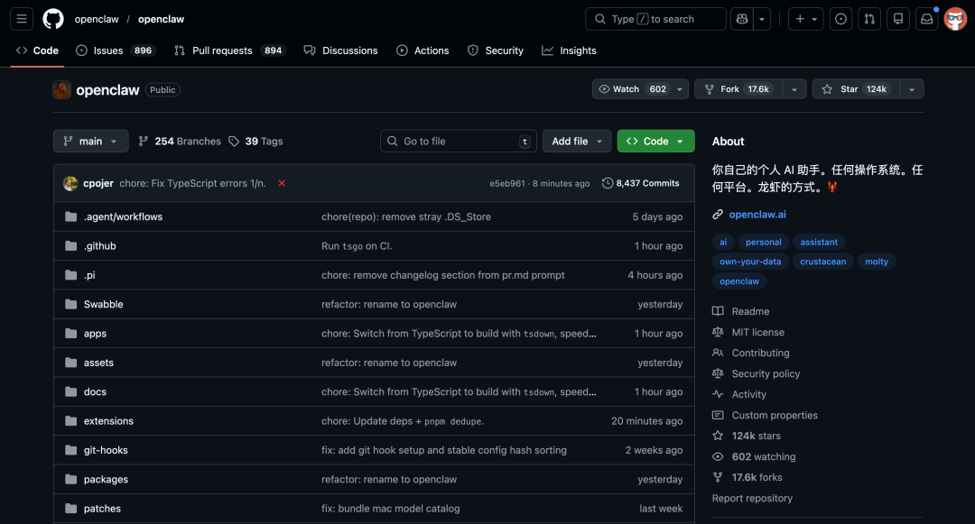Open the green Code dropdown
Screen dimensions: 975x524
[655, 141]
